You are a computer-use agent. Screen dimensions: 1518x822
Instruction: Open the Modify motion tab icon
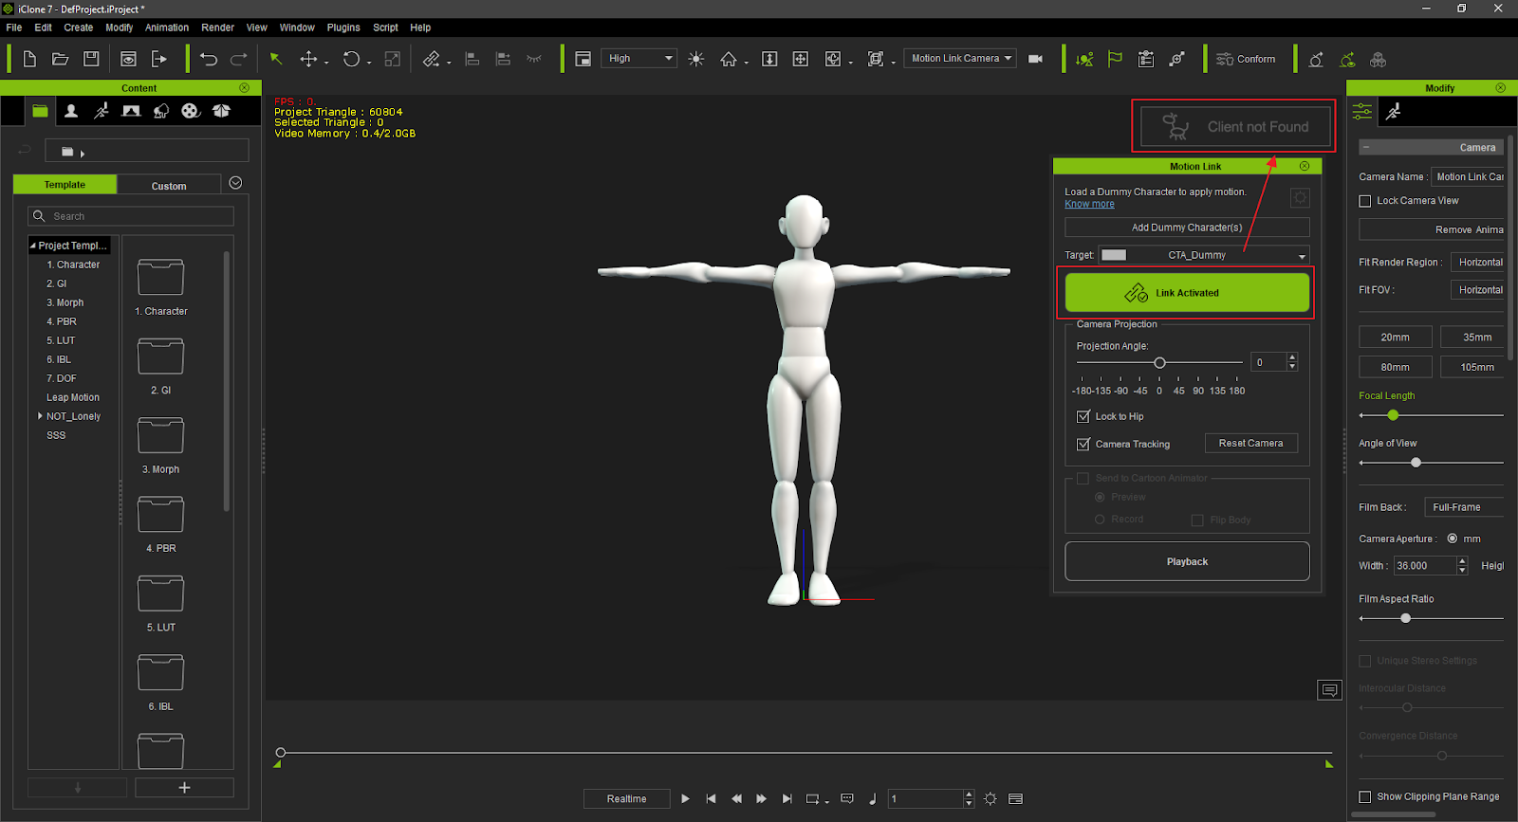point(1393,112)
